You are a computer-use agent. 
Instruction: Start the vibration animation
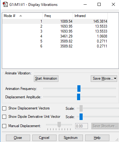tap(46, 78)
